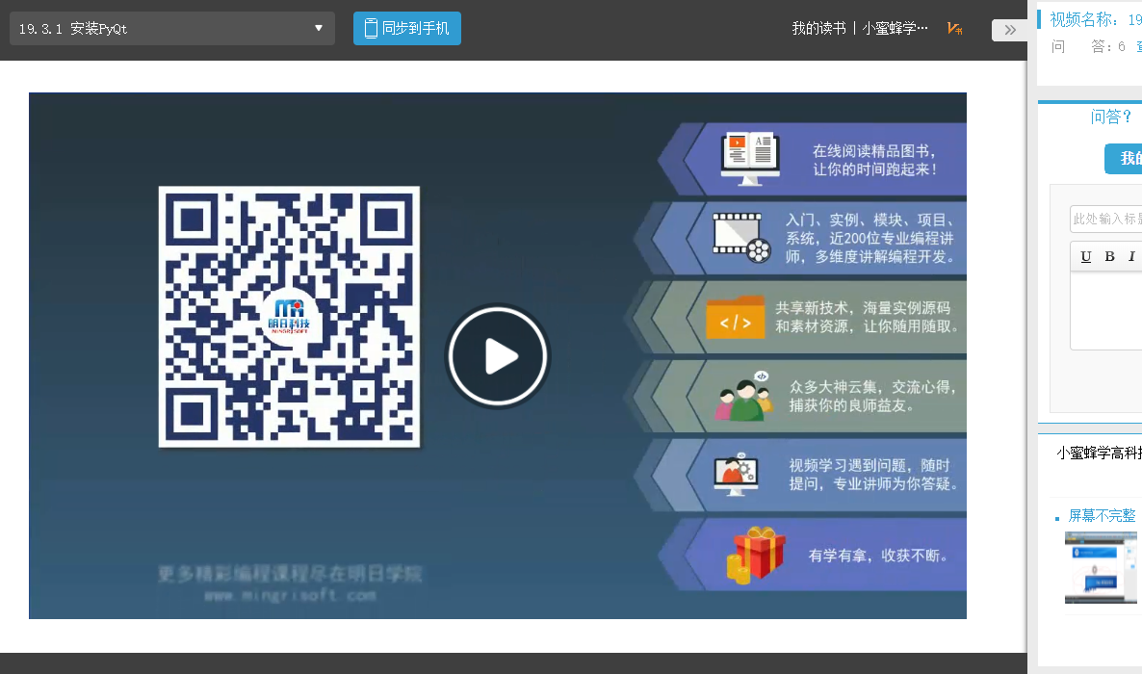The height and width of the screenshot is (674, 1142).
Task: Apply bold formatting with the B icon
Action: pyautogui.click(x=1110, y=256)
